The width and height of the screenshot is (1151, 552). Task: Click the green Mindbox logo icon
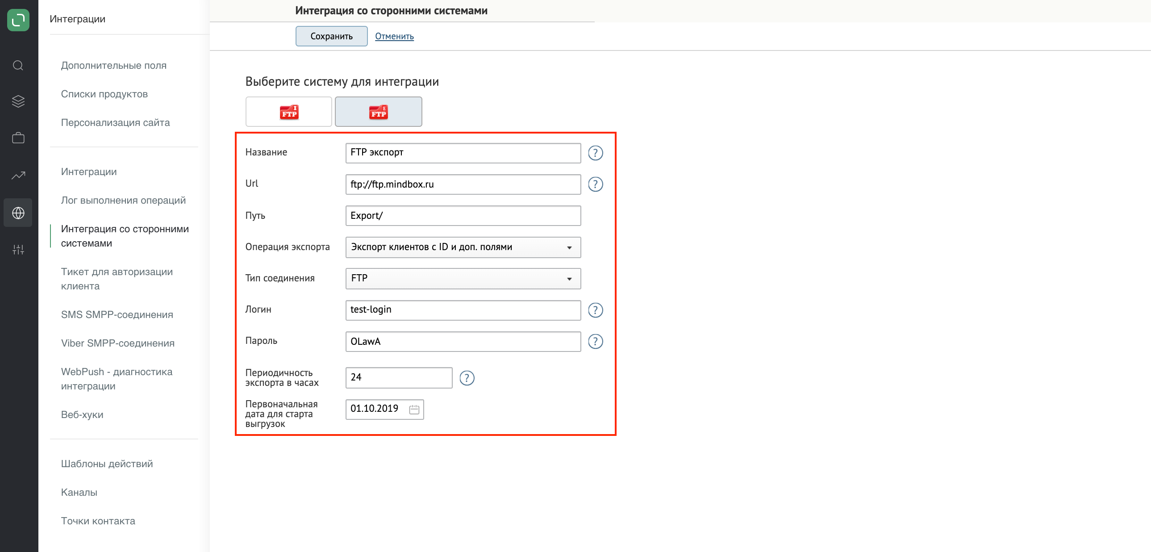tap(18, 20)
